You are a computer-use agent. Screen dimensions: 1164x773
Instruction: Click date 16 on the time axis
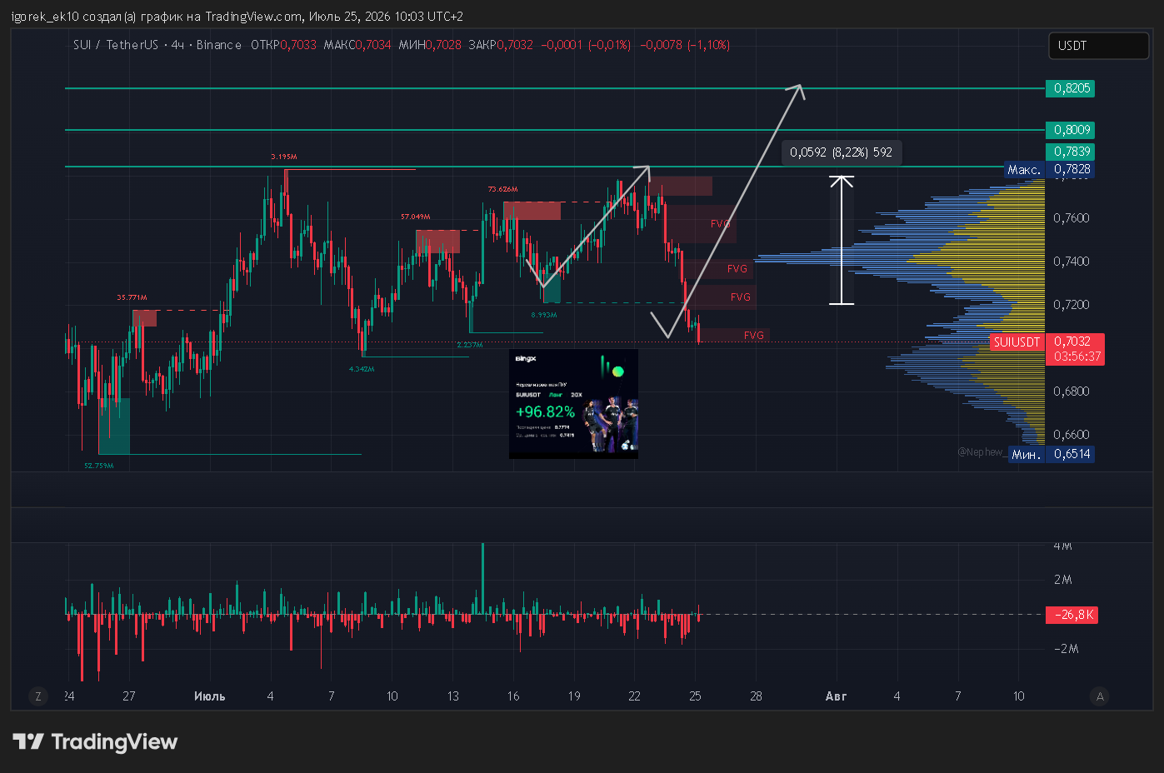pyautogui.click(x=513, y=696)
